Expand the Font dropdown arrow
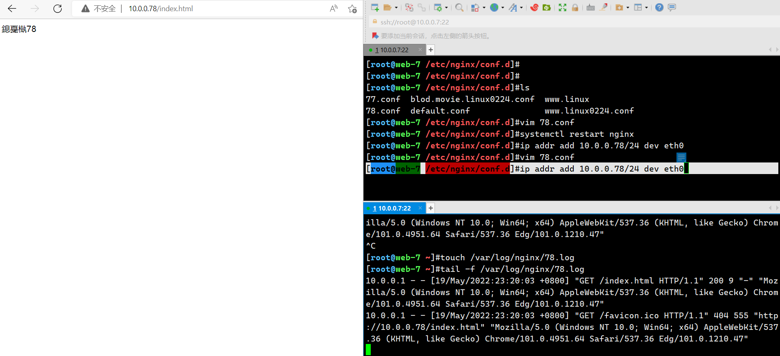The height and width of the screenshot is (356, 780). (x=522, y=7)
